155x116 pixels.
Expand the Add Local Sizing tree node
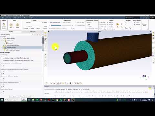(2, 41)
